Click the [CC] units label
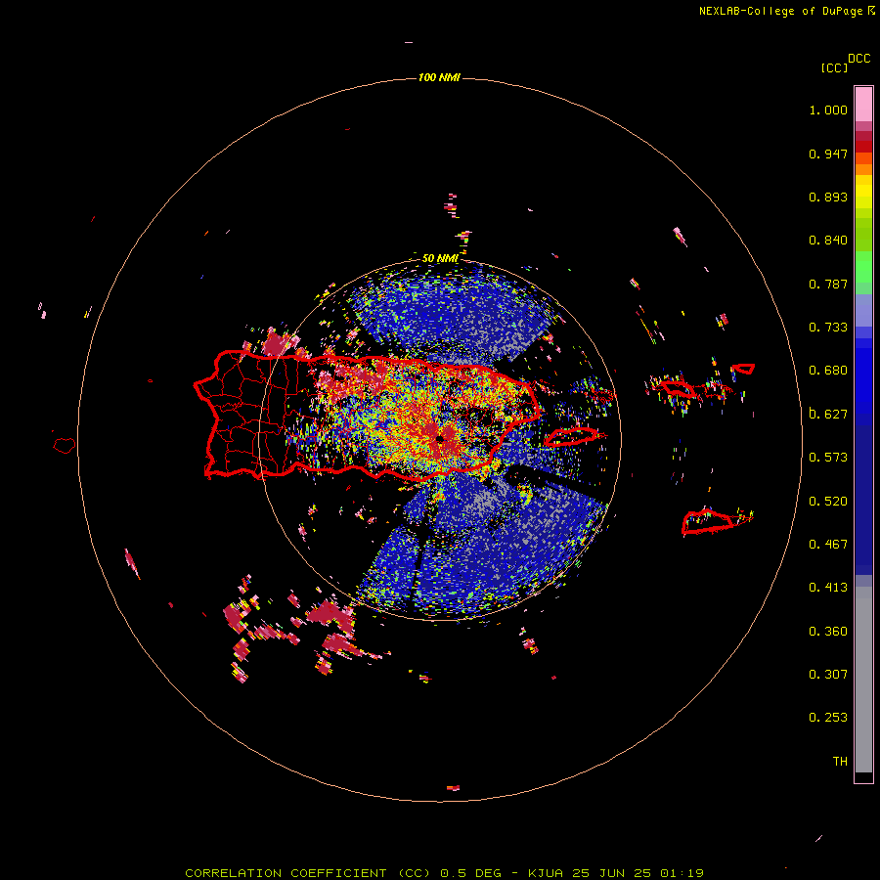 [834, 67]
